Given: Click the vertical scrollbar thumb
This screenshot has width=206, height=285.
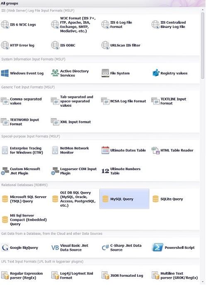Looking at the screenshot, I should pyautogui.click(x=203, y=46).
